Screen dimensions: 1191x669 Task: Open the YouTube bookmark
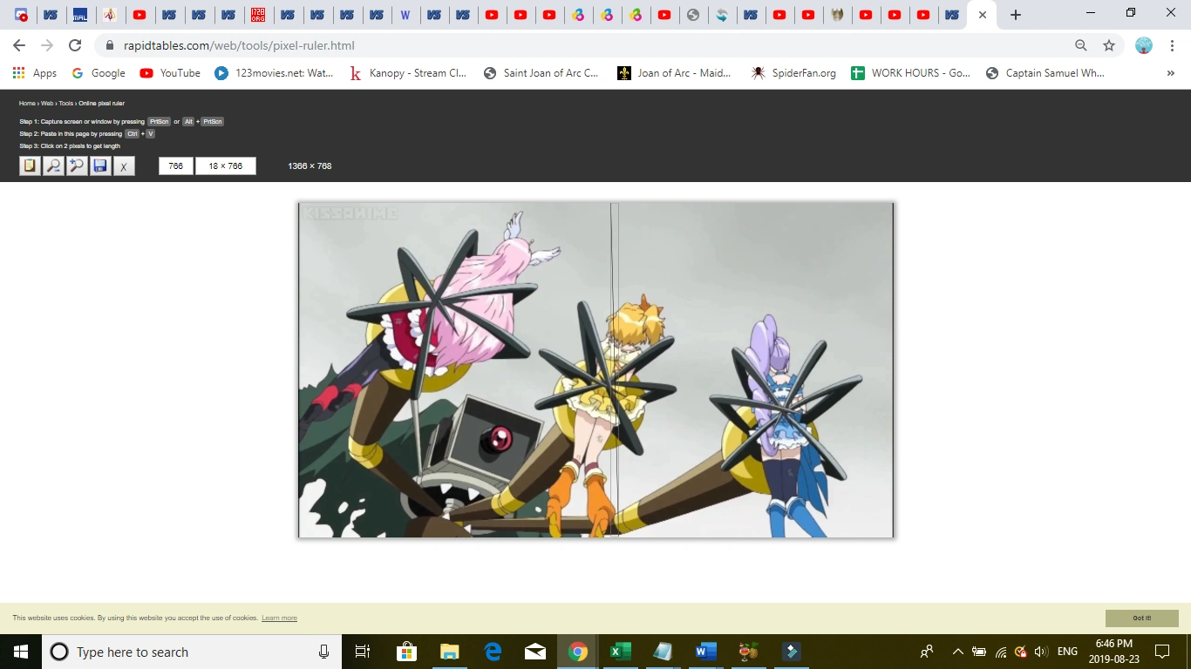[170, 73]
